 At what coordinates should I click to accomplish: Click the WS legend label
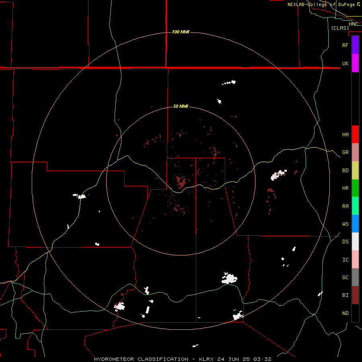point(345,224)
